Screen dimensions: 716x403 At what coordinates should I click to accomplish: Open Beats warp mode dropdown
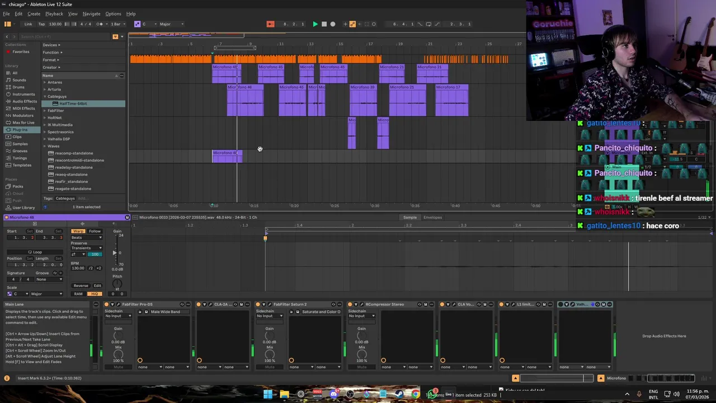point(87,237)
